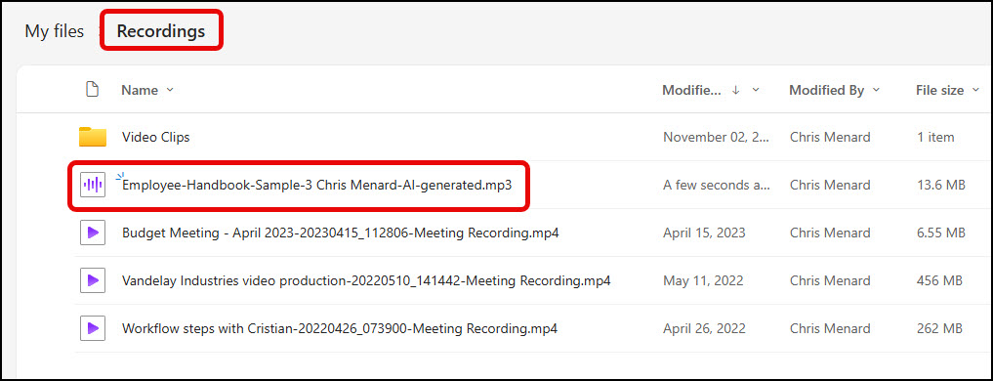Open Workflow steps with Cristian recording
The height and width of the screenshot is (381, 993).
pyautogui.click(x=340, y=328)
